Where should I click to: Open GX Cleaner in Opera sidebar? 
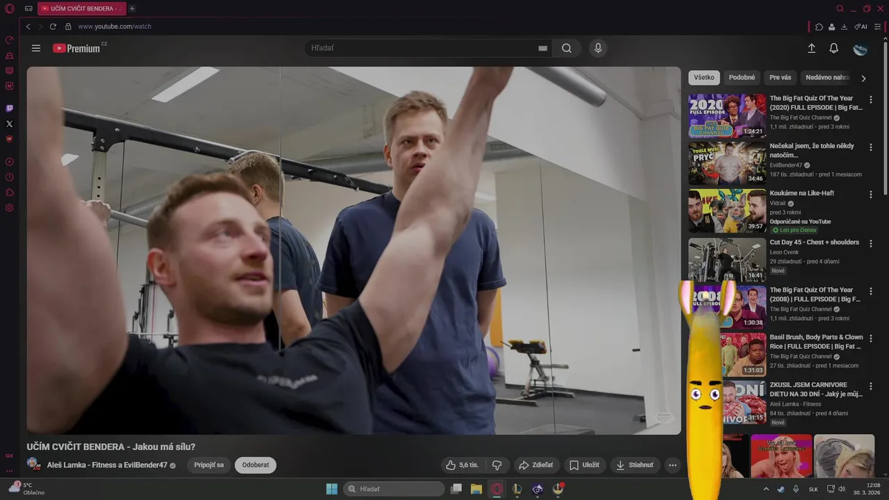(x=9, y=55)
